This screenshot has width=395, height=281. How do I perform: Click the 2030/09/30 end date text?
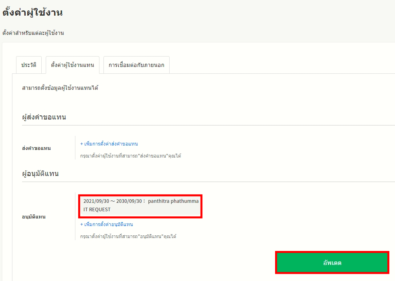(x=129, y=201)
